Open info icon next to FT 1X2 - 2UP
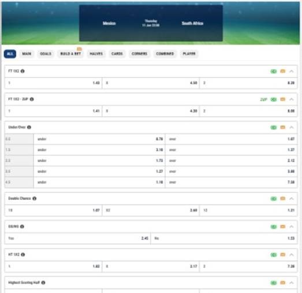The width and height of the screenshot is (302, 293). click(32, 99)
